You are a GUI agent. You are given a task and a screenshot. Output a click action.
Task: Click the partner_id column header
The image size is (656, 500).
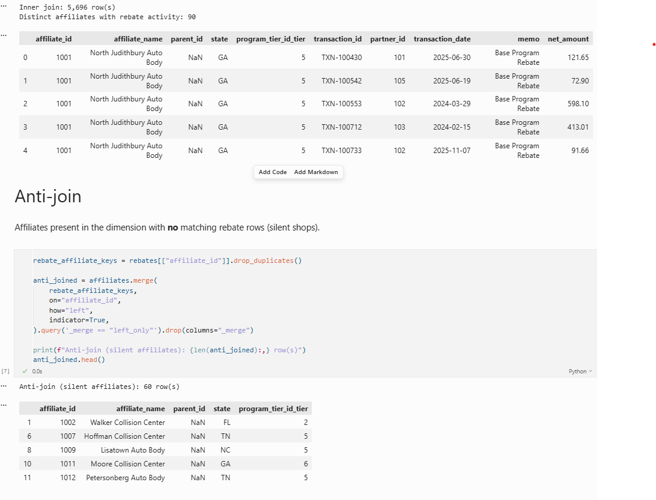click(x=387, y=39)
